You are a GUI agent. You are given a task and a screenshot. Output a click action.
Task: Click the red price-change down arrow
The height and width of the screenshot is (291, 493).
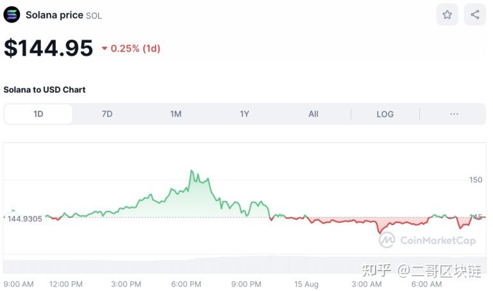105,49
